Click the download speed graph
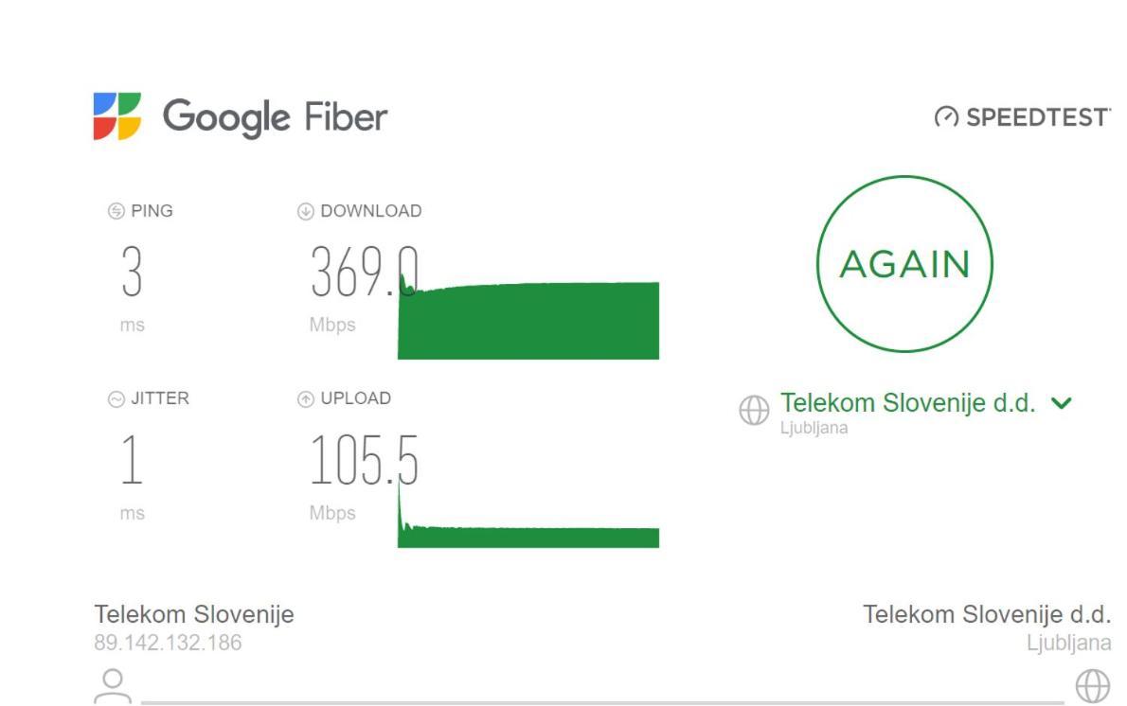1127x706 pixels. 528,316
